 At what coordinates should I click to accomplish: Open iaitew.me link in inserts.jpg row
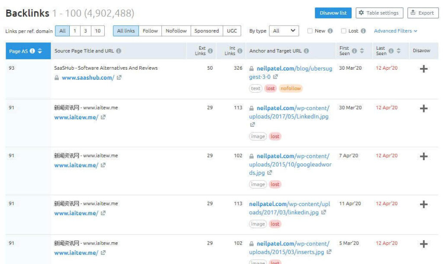point(76,253)
